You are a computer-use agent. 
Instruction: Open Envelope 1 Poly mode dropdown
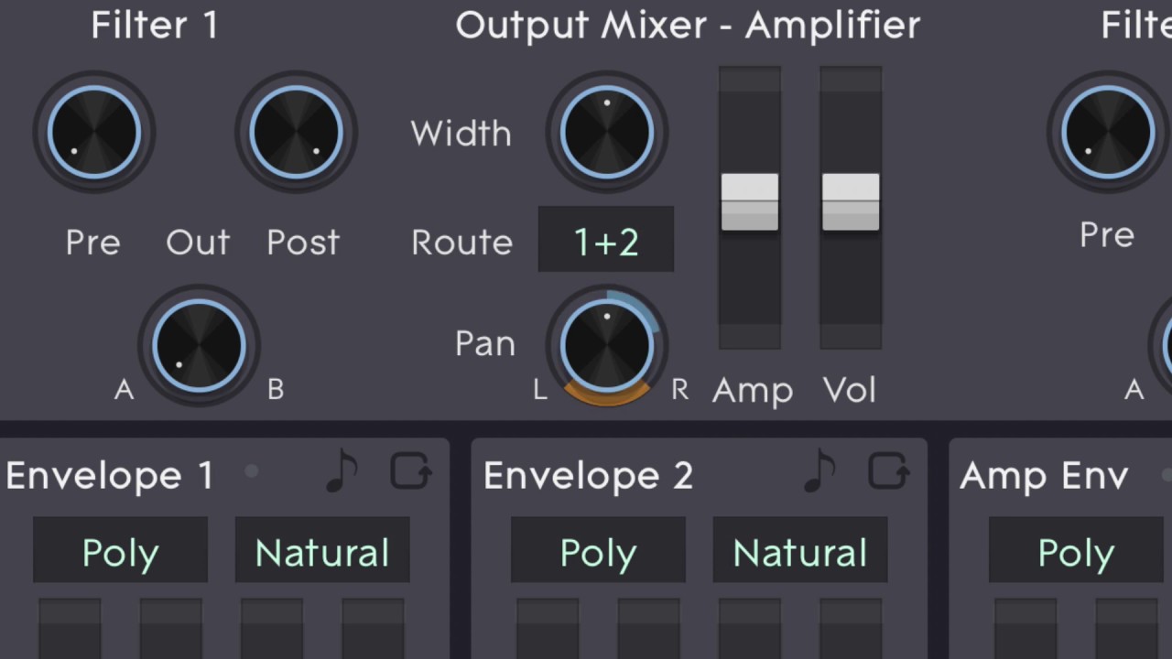[120, 550]
